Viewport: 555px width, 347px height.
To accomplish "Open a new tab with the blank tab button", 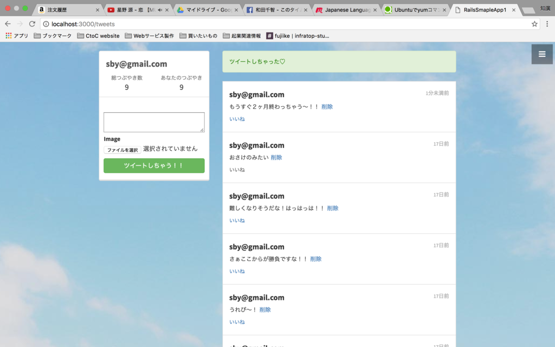I will point(528,11).
